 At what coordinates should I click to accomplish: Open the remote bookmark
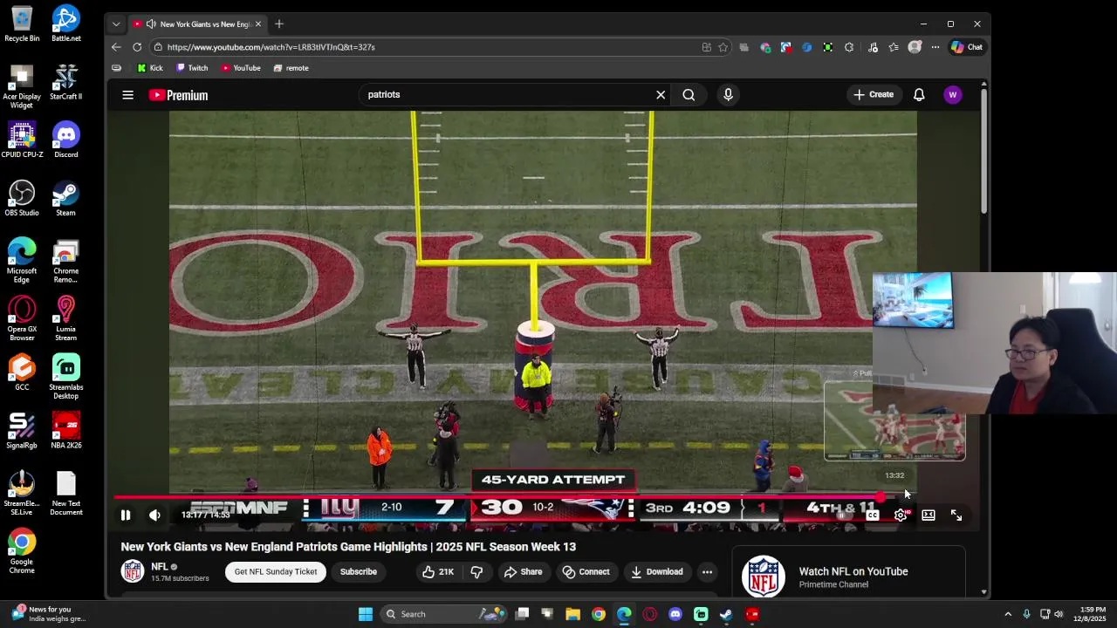coord(291,68)
